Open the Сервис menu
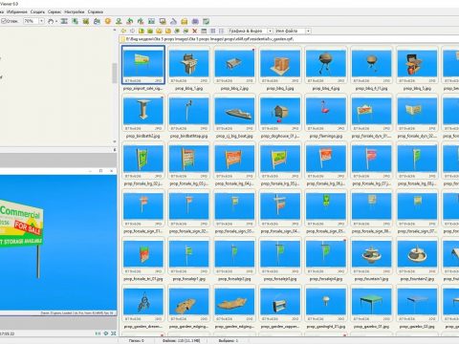Image resolution: width=459 pixels, height=344 pixels. coord(55,11)
